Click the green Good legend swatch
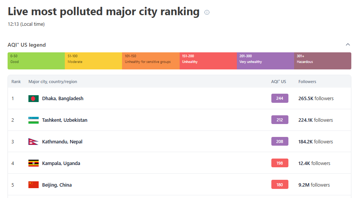The height and width of the screenshot is (198, 357). click(36, 61)
